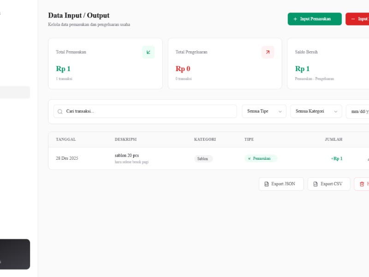Click the file icon on Export JSON
Image resolution: width=369 pixels, height=277 pixels.
[267, 184]
